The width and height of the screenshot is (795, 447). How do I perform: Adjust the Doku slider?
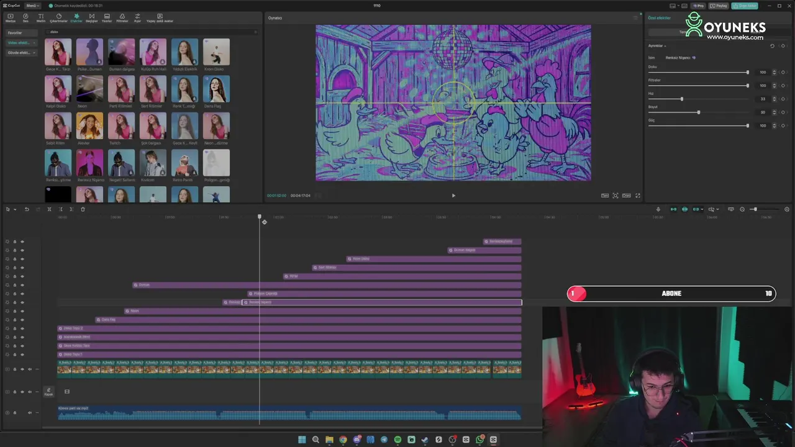tap(698, 73)
